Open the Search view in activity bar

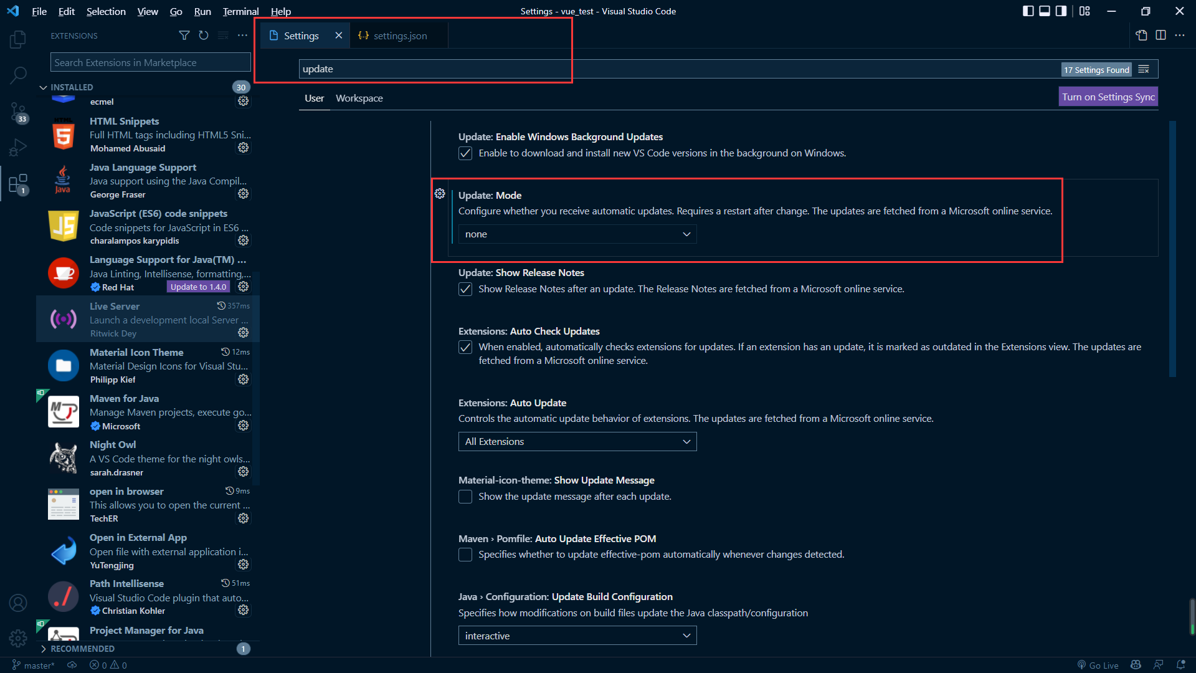point(18,75)
